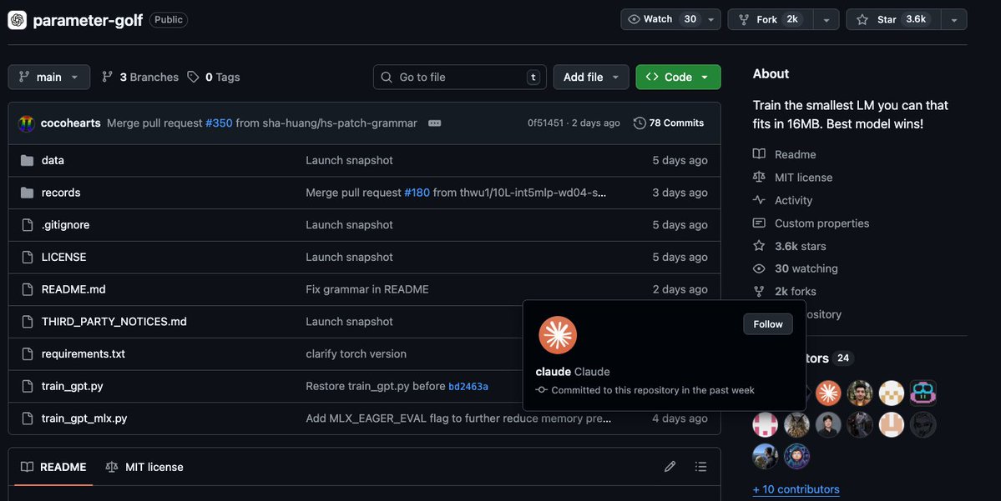The image size is (1001, 501).
Task: Open commit hash bd2463a link
Action: (x=468, y=386)
